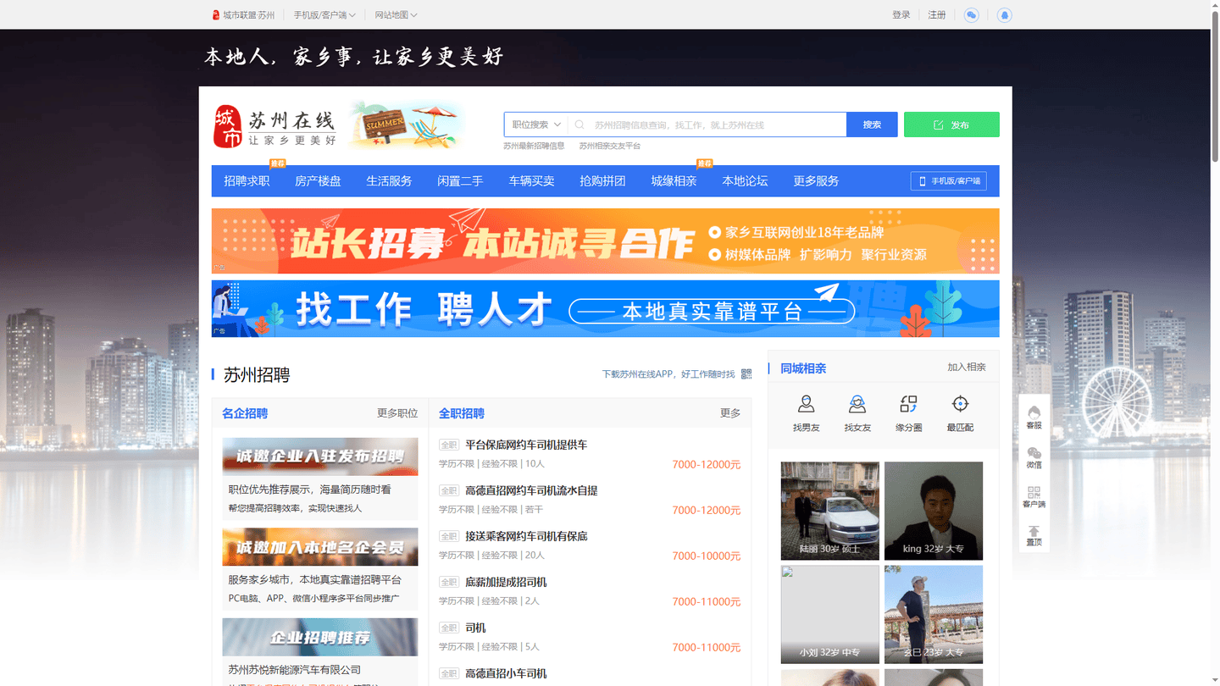Click the 城市 苏州在线 logo
This screenshot has width=1220, height=686.
(x=274, y=127)
